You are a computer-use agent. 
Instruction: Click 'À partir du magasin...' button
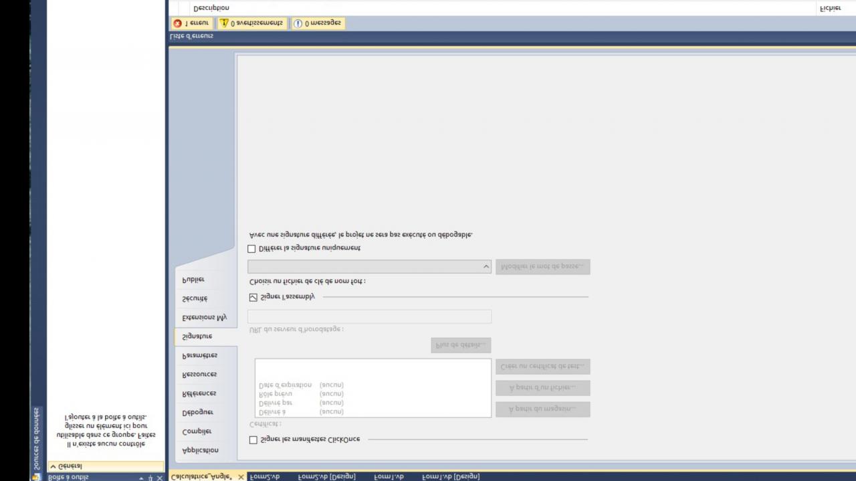542,409
